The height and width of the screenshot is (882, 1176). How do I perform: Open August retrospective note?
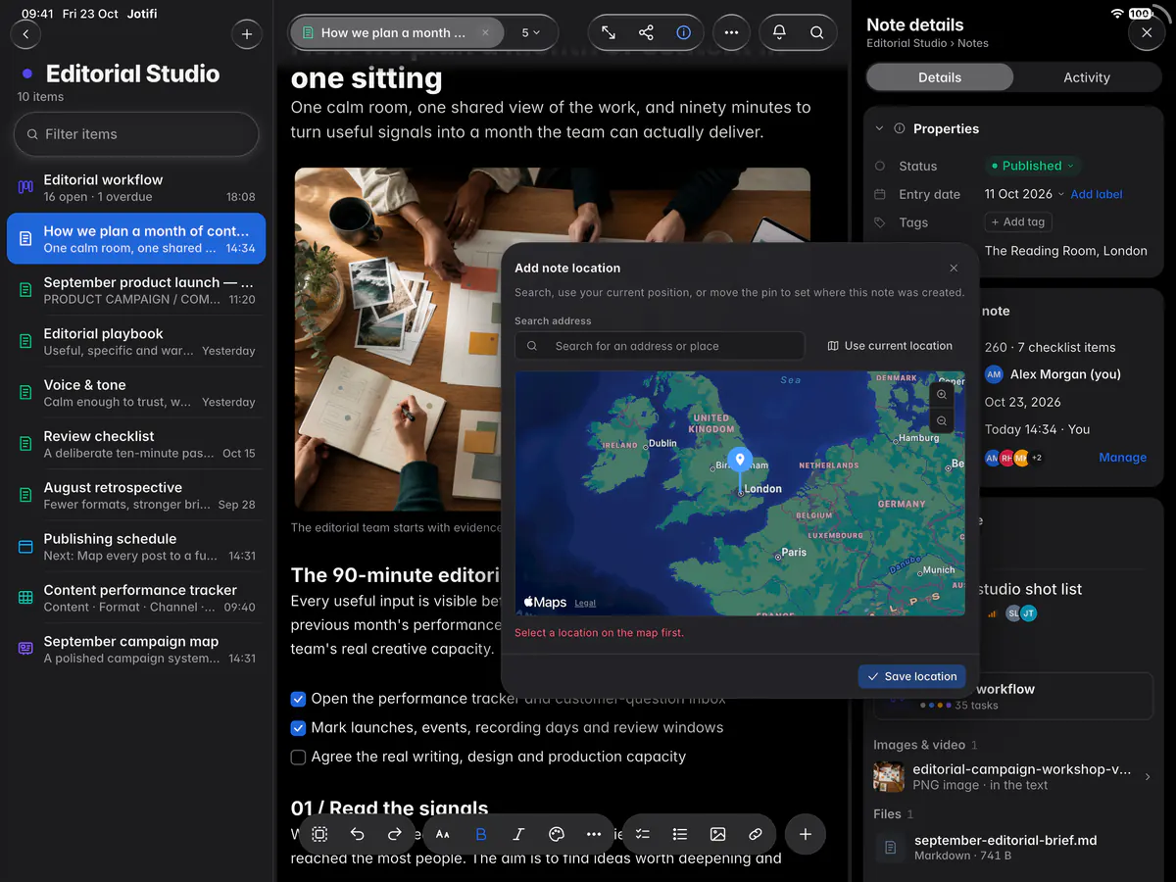point(136,495)
